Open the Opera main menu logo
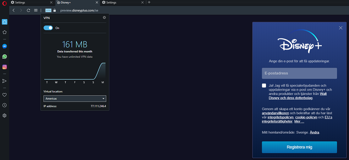Screen dimensions: 349x160 (4, 3)
